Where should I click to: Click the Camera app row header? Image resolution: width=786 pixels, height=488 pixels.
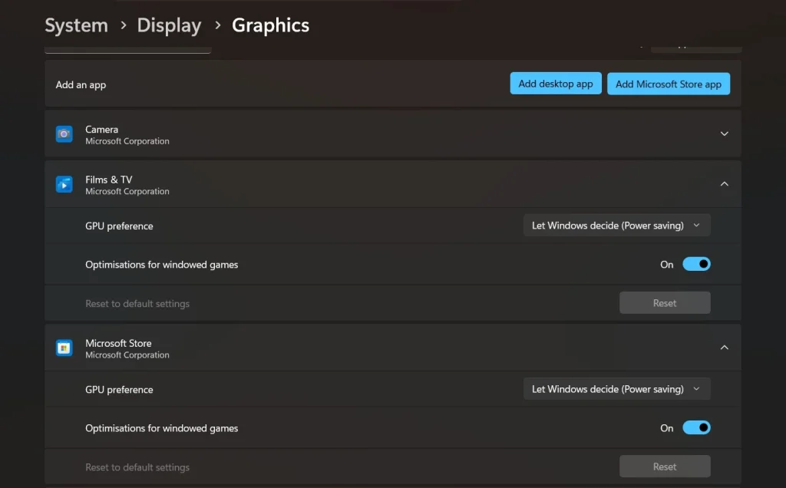307,134
